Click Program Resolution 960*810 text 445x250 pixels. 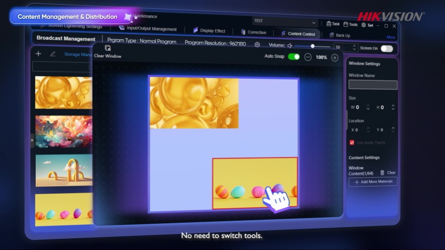(215, 43)
